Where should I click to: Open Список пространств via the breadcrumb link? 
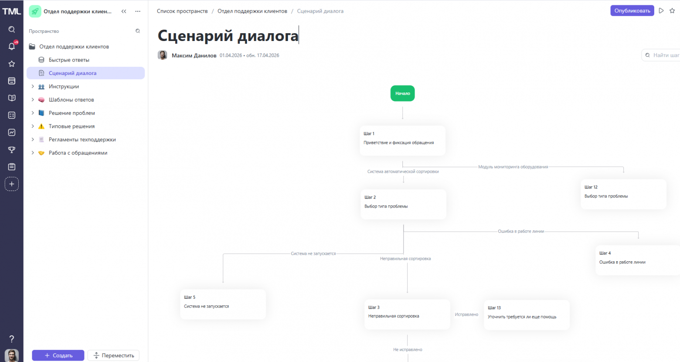point(182,11)
